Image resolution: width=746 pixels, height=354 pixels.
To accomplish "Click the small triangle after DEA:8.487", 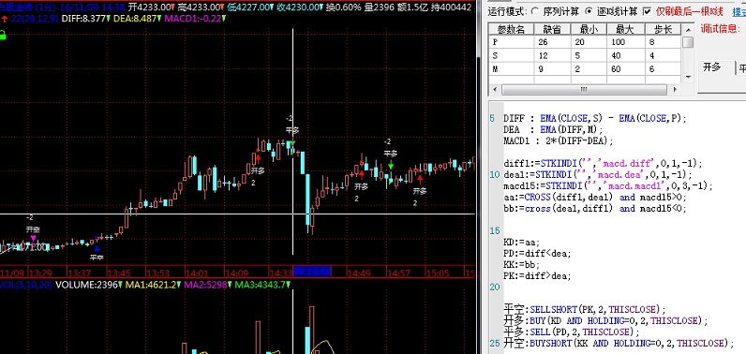I will click(159, 19).
